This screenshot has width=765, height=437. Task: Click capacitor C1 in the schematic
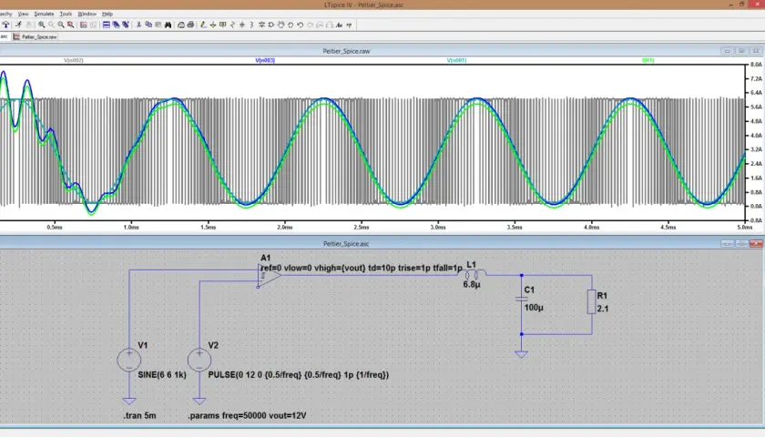pos(521,299)
